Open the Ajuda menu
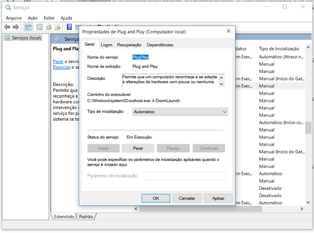314x233 pixels. coord(66,18)
